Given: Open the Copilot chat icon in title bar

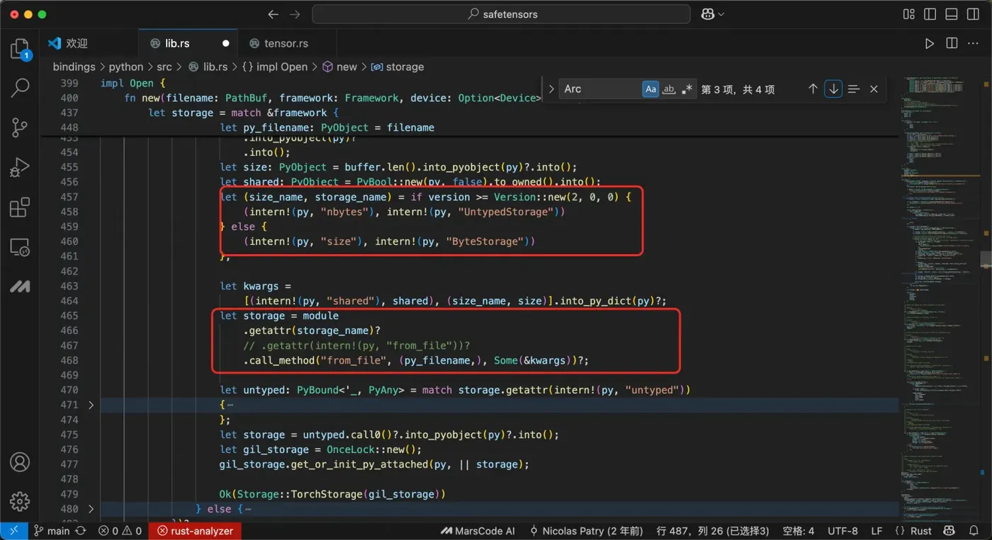Looking at the screenshot, I should pyautogui.click(x=707, y=14).
